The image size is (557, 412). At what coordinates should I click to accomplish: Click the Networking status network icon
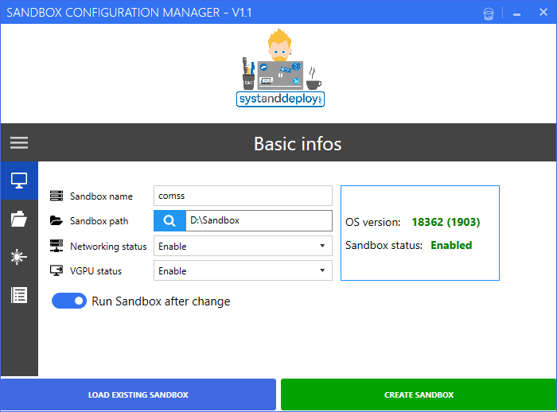[x=56, y=246]
